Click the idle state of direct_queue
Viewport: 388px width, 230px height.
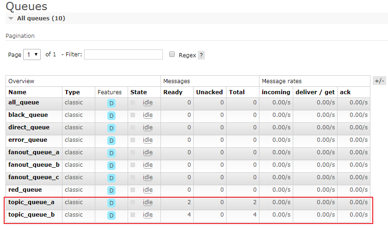click(148, 127)
